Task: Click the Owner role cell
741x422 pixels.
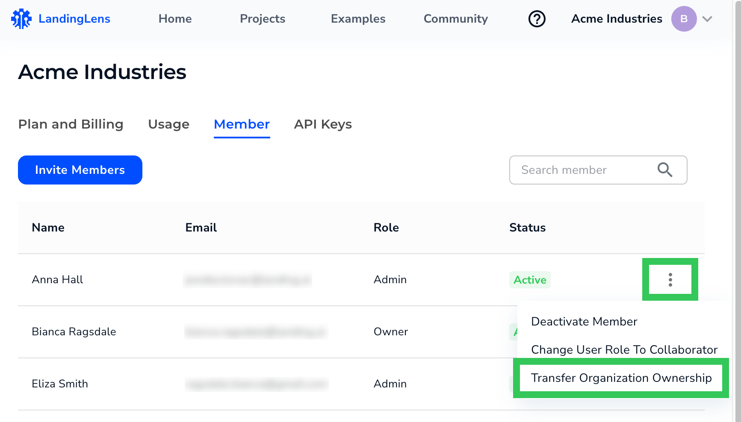Action: coord(391,332)
